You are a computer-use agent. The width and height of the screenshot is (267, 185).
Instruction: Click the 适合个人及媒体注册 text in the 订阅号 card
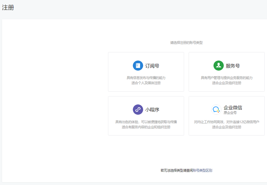coord(146,83)
